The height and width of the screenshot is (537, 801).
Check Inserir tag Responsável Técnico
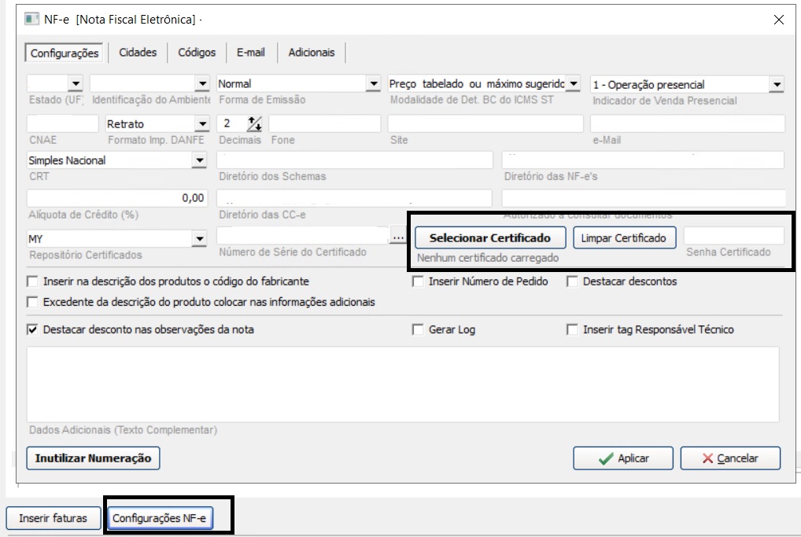point(572,330)
